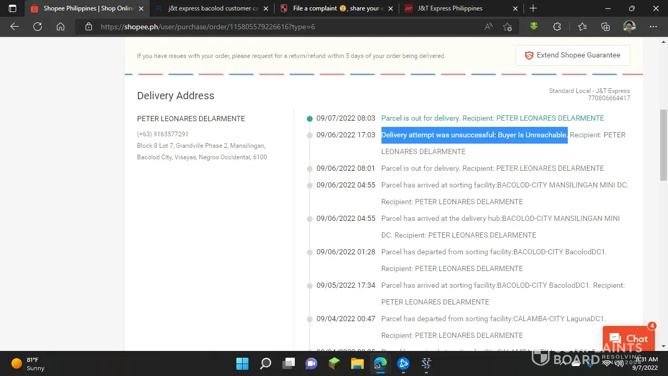Image resolution: width=668 pixels, height=376 pixels.
Task: Click the 09/06/2022 01:28 departed BacolodDC1 entry
Action: (494, 260)
